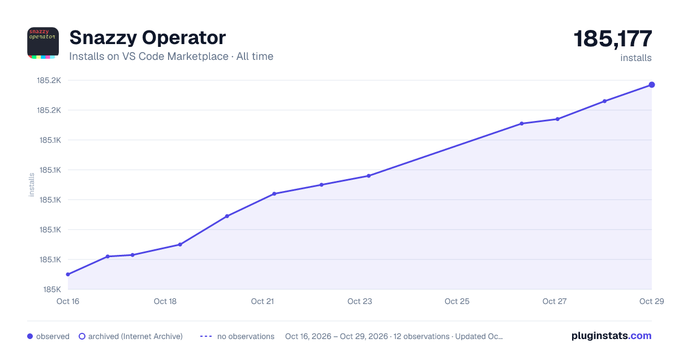Screen dimensions: 679x356
Task: Click the rotated 'installs' y-axis title
Action: coord(32,185)
